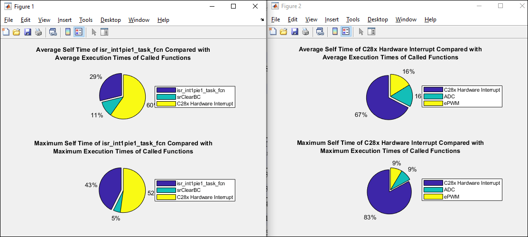This screenshot has height=237, width=528.
Task: Click Save Figure disk icon in Figure 2
Action: pos(295,32)
